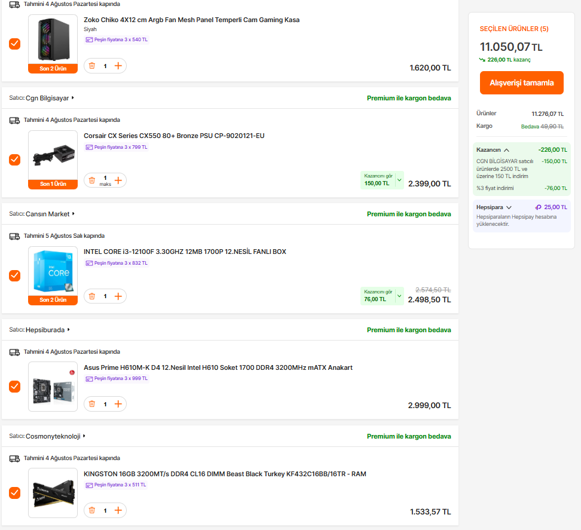
Task: Deselect the Intel Core i3-12100F item
Action: tap(14, 275)
